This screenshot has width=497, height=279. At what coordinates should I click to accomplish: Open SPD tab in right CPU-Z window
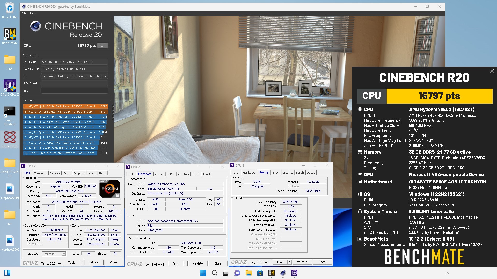(275, 173)
